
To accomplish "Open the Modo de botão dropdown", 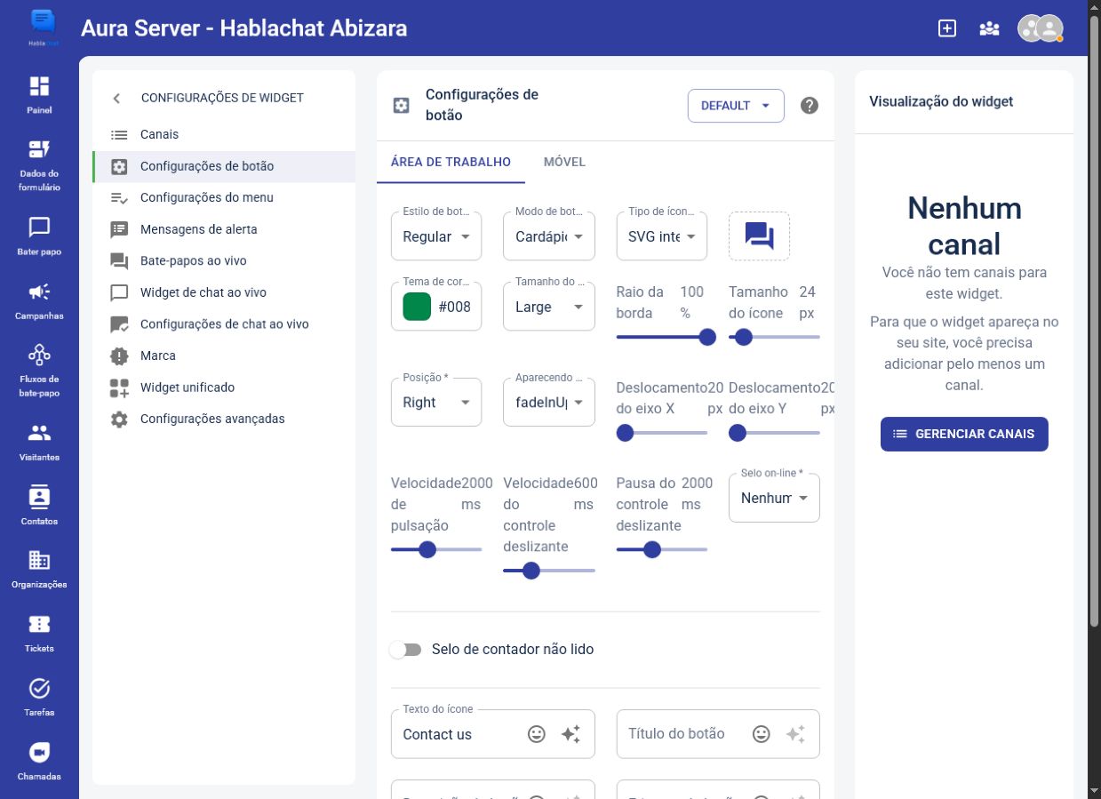I will 548,236.
